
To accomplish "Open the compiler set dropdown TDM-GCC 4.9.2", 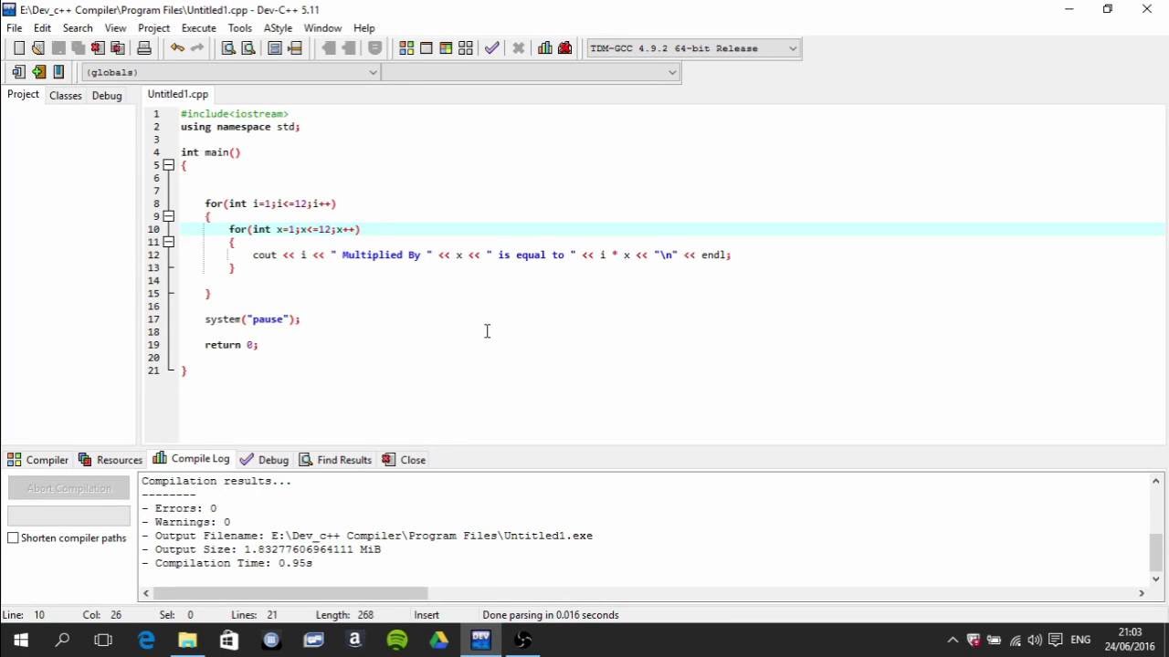I will (693, 48).
